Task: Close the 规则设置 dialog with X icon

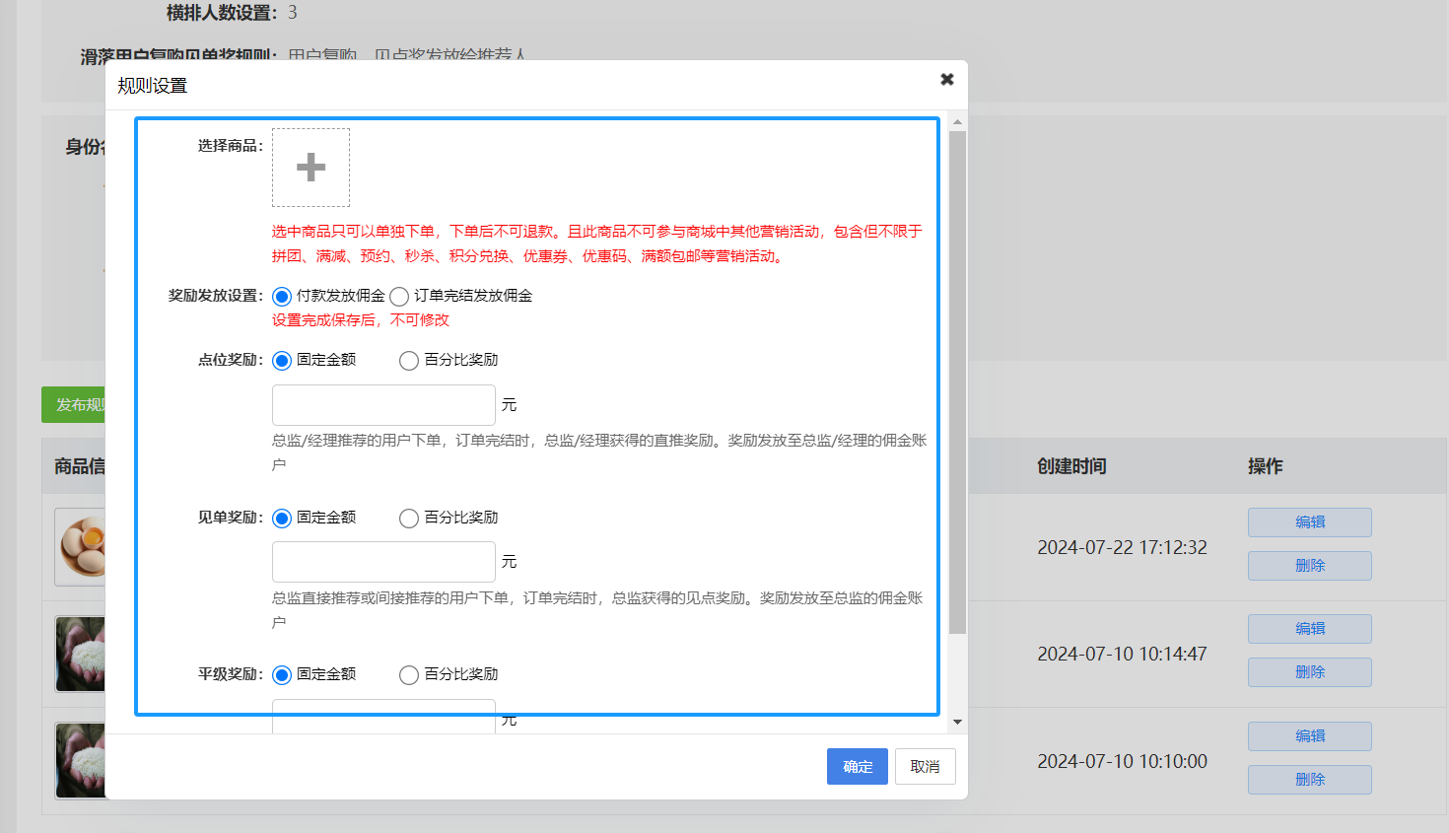Action: 946,79
